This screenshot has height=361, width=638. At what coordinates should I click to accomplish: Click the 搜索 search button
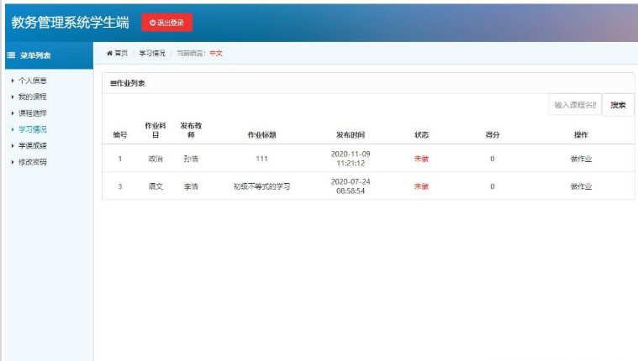618,105
